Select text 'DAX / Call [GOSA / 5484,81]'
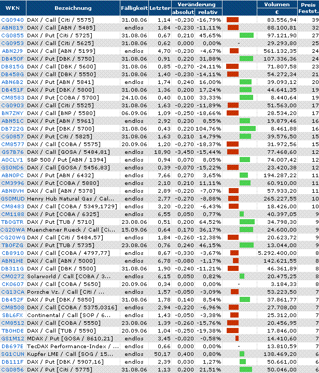 click(x=68, y=152)
